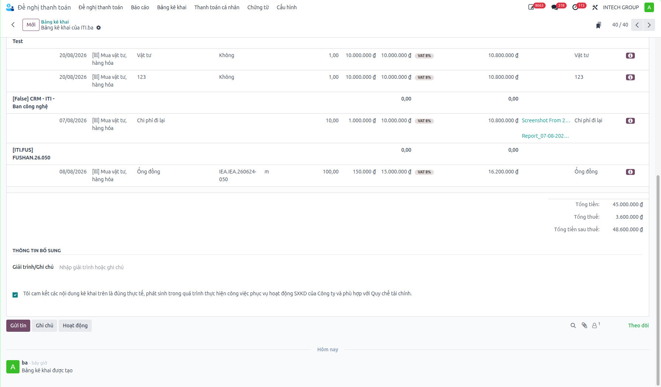Go back using the breadcrumb arrow
661x387 pixels.
point(13,25)
